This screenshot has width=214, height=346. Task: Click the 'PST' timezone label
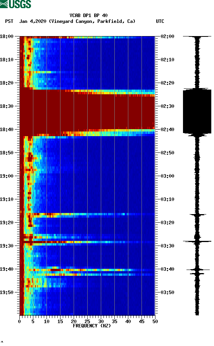pyautogui.click(x=9, y=21)
